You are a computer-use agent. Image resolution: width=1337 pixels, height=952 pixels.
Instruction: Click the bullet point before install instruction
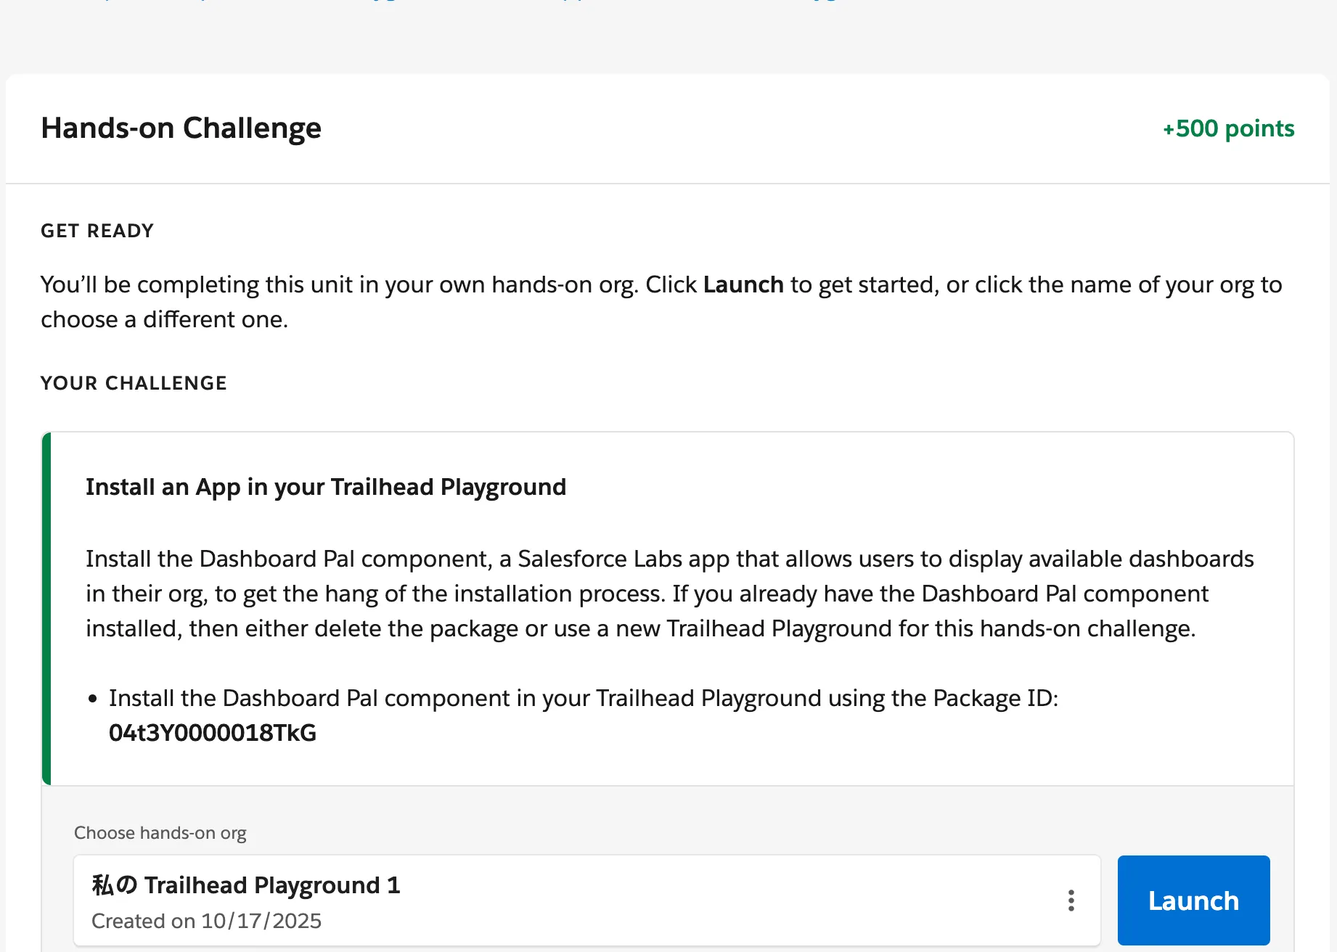pyautogui.click(x=92, y=699)
